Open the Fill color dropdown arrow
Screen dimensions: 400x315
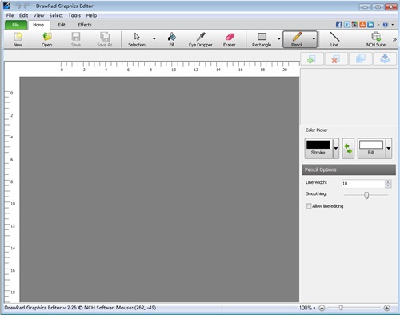tap(389, 149)
